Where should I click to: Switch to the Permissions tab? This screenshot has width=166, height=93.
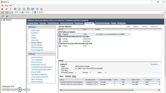point(122,24)
